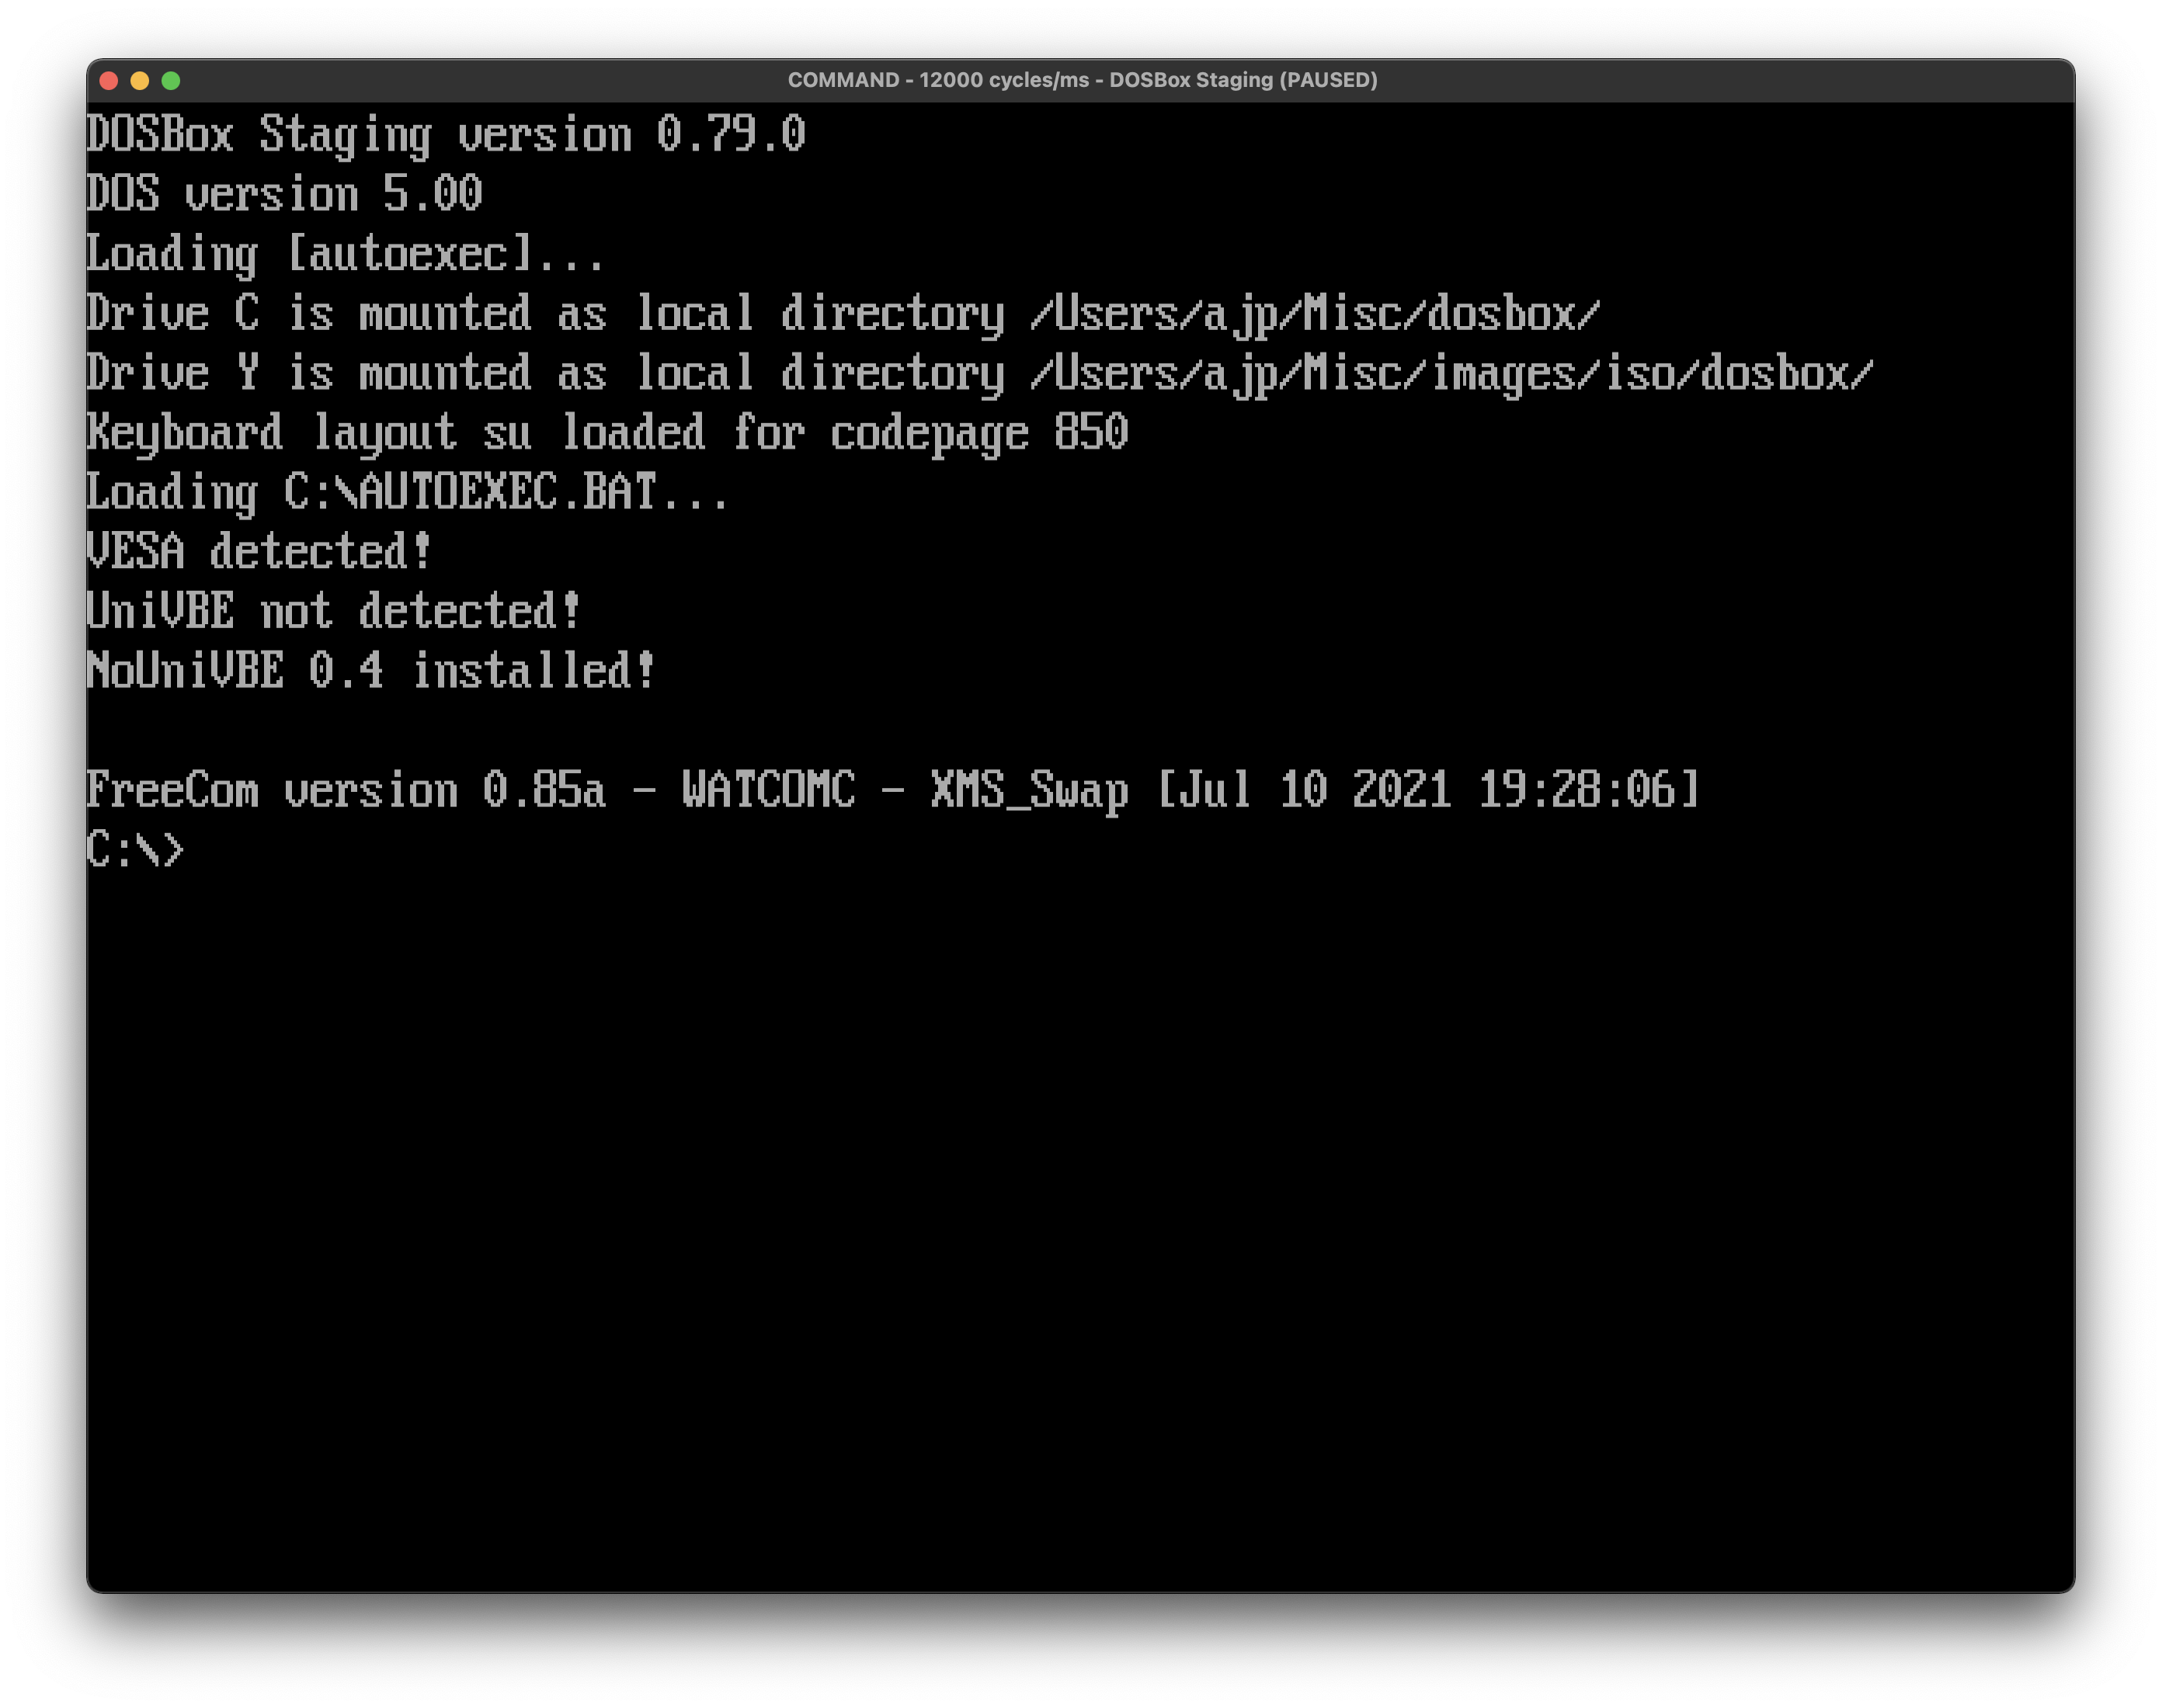This screenshot has height=1708, width=2162.
Task: Select the Drive Y mount path text
Action: point(1450,372)
